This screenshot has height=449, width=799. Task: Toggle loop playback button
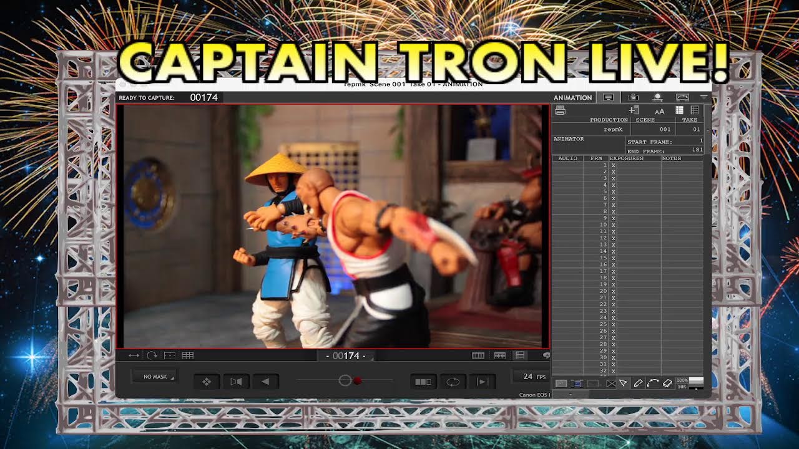pyautogui.click(x=453, y=382)
